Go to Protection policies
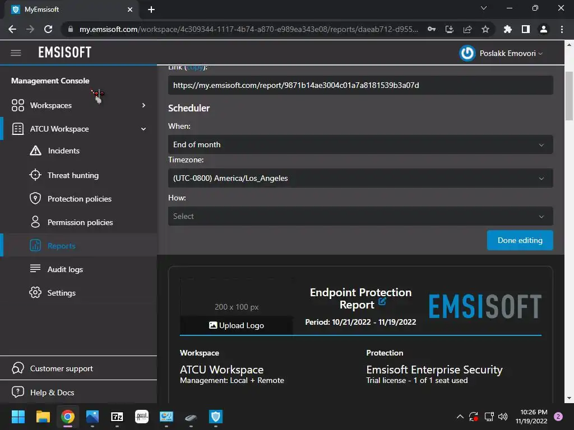 (80, 199)
